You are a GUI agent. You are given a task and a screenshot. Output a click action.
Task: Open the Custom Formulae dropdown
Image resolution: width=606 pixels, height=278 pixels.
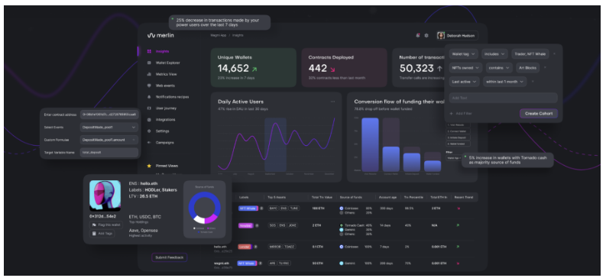109,140
